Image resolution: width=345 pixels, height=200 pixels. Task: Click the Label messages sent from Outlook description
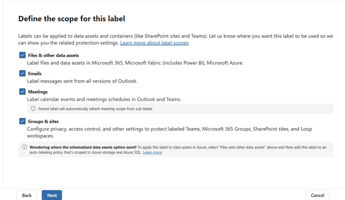pos(82,81)
